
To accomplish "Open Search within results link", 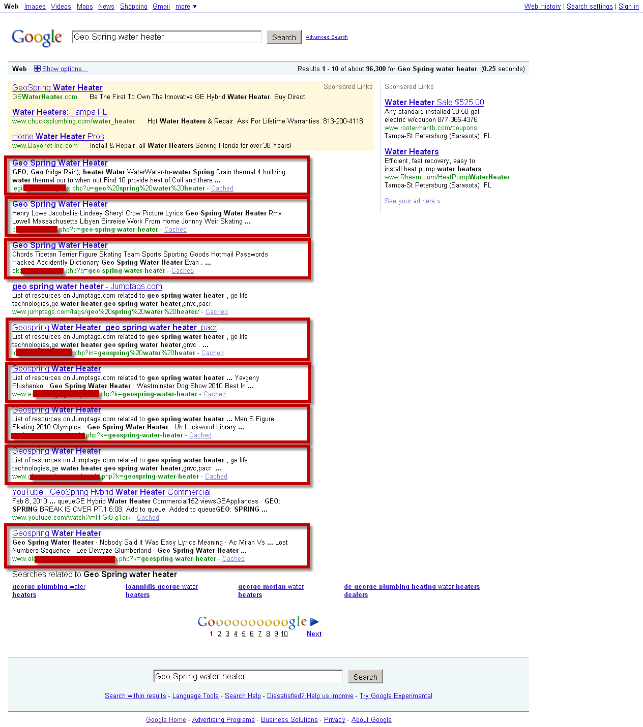I will pyautogui.click(x=135, y=696).
